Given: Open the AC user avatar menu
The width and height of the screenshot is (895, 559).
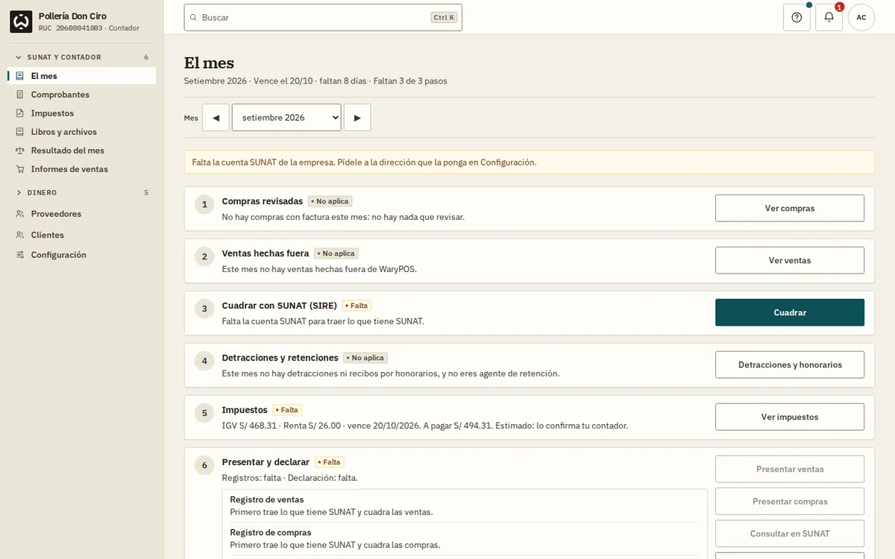Looking at the screenshot, I should [x=861, y=17].
